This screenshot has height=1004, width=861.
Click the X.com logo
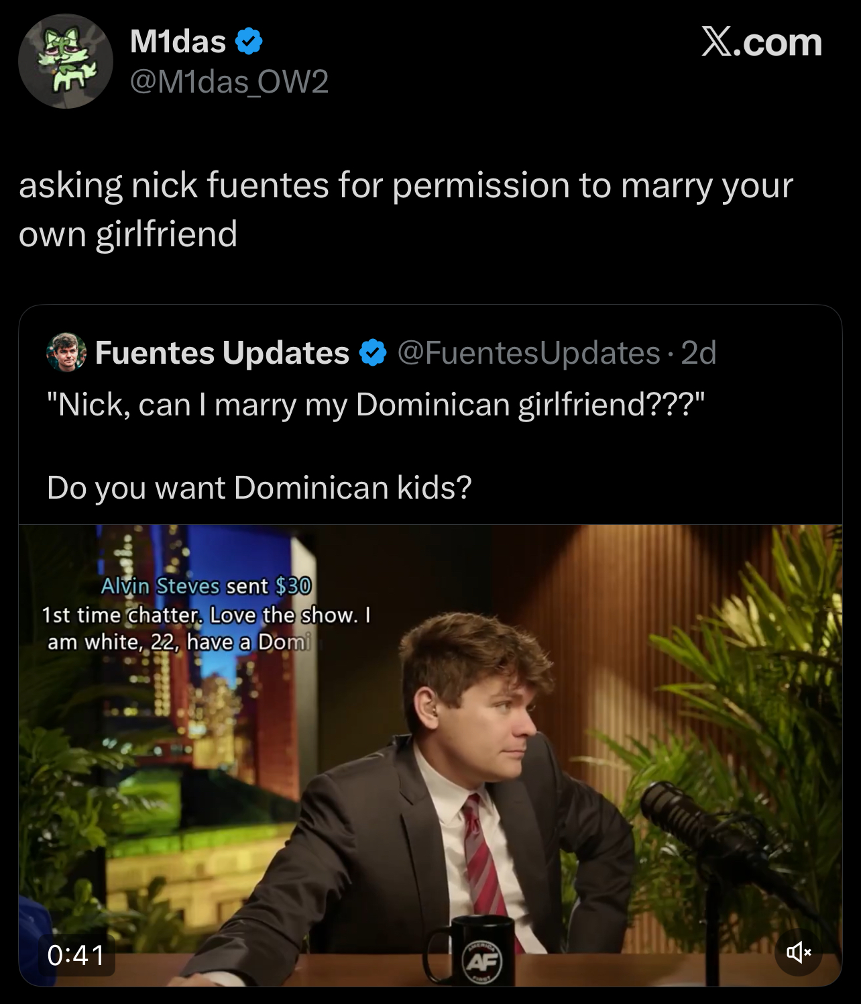coord(762,42)
